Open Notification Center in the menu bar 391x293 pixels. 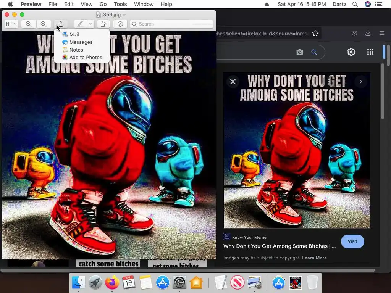click(x=378, y=4)
